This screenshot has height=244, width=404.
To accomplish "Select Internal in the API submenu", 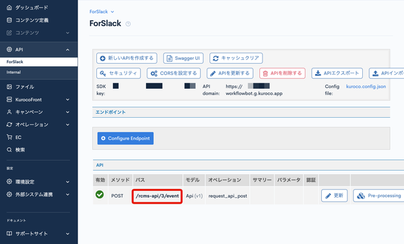I will [x=38, y=72].
